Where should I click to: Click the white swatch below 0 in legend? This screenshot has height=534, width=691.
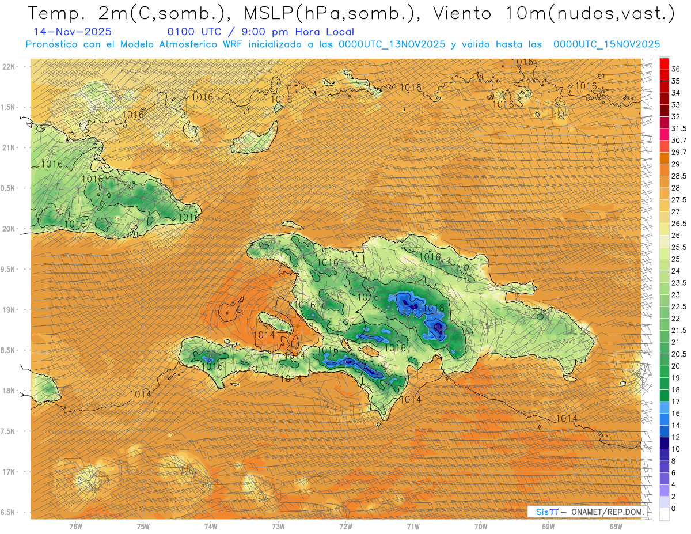coord(664,514)
